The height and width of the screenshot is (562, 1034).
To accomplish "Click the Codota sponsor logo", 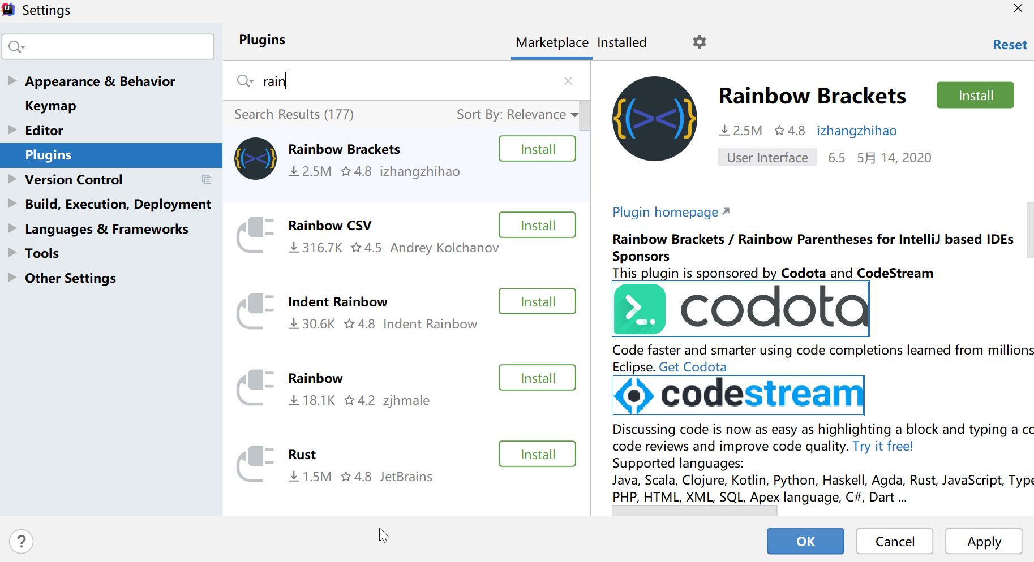I will 741,309.
